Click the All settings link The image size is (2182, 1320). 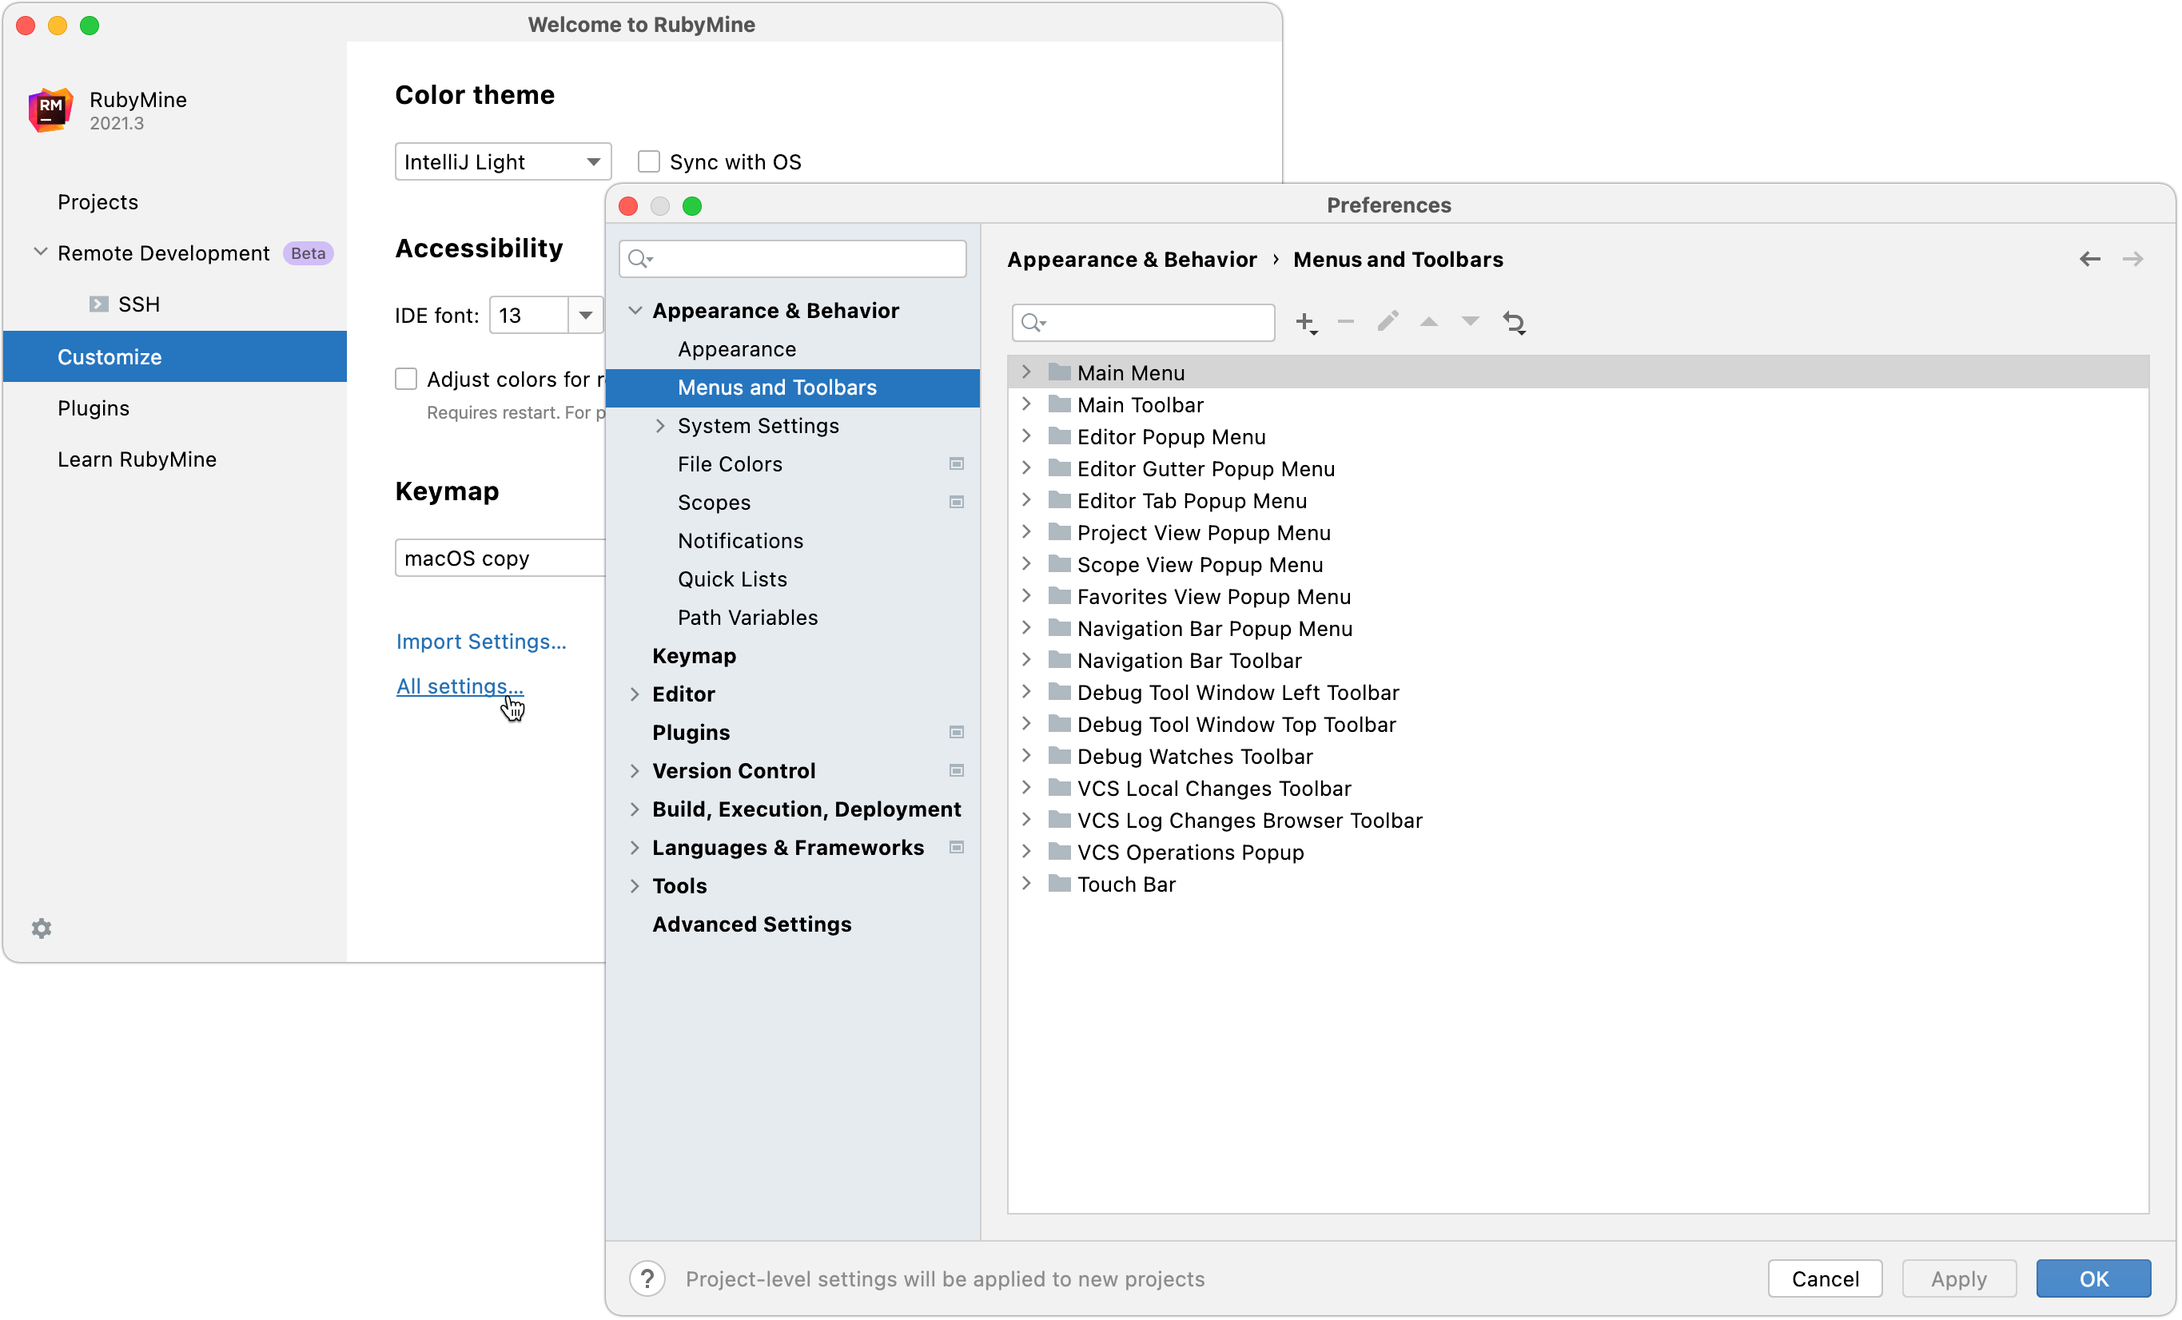[456, 684]
